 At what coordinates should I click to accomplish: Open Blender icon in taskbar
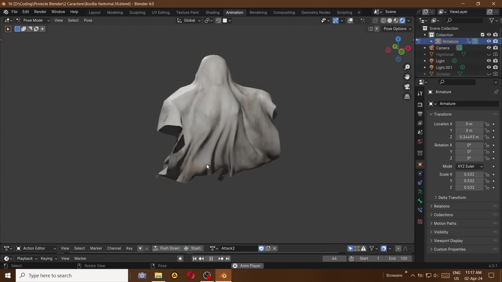(223, 275)
